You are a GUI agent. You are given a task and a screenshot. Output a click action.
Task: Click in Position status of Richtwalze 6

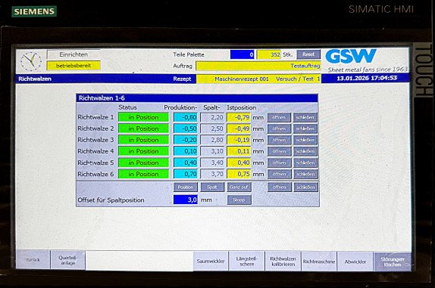(x=143, y=174)
